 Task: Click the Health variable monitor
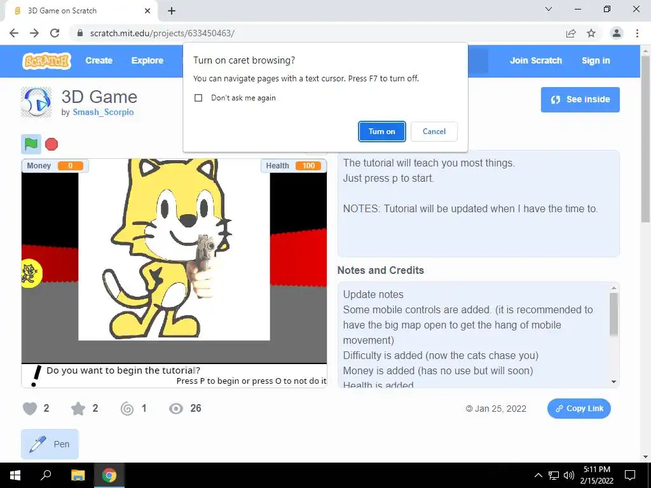294,166
